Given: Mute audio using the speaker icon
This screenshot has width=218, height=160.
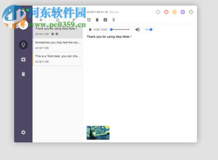Looking at the screenshot, I should pos(137,30).
